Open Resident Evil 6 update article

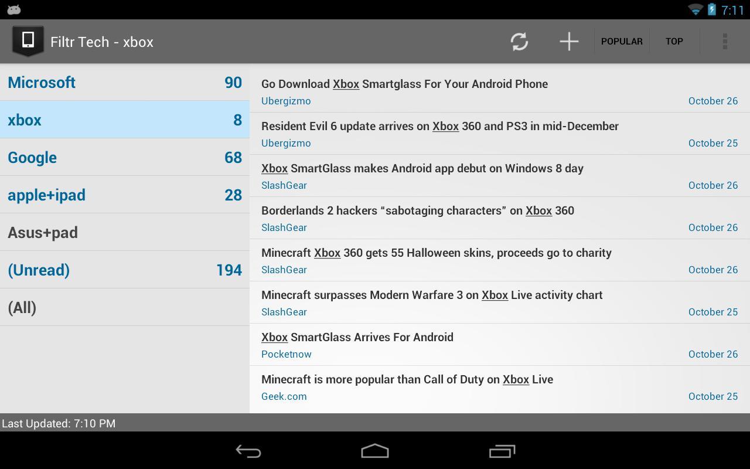(500, 134)
